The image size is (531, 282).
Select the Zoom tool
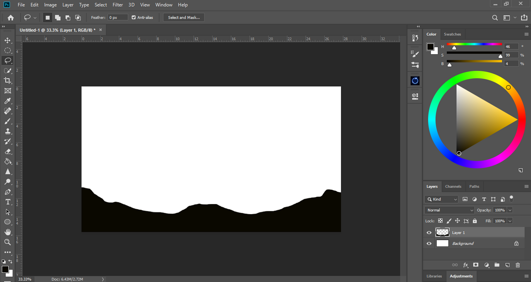(7, 242)
